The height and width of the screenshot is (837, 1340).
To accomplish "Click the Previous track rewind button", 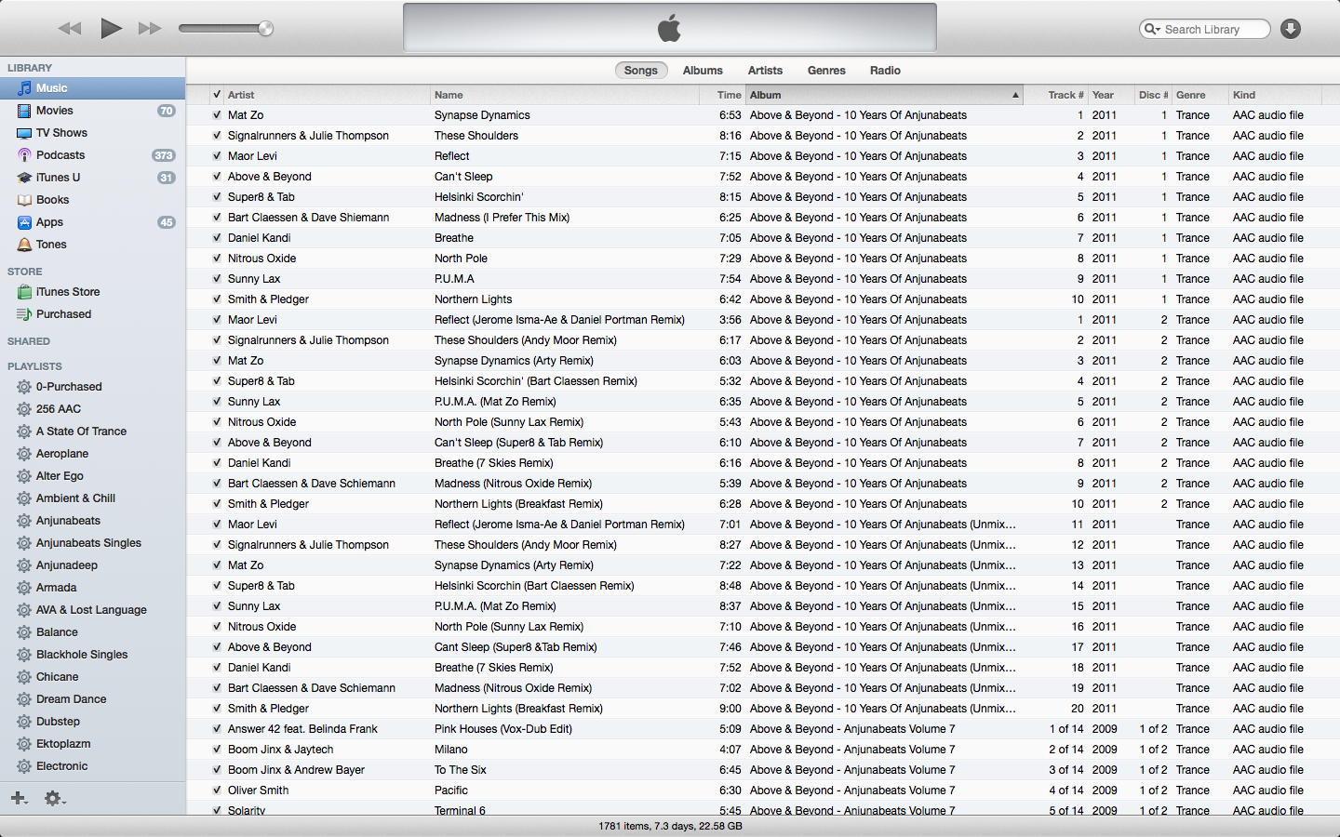I will (x=70, y=29).
